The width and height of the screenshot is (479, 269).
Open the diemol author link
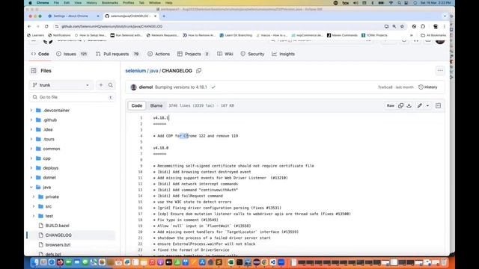click(x=146, y=87)
